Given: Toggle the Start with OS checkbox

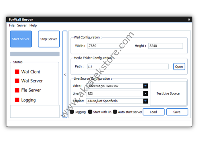Looking at the screenshot, I should (x=90, y=112).
